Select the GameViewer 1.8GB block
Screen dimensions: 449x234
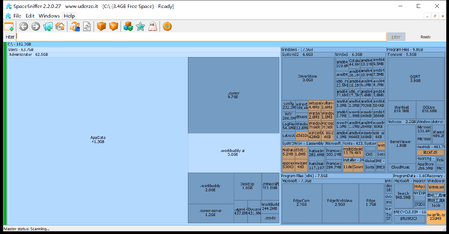click(401, 144)
